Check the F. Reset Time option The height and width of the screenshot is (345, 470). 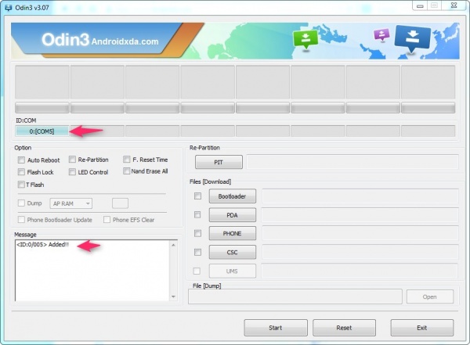point(126,160)
